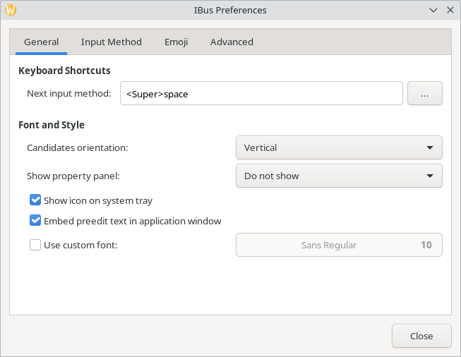
Task: Click the Next input method text field
Action: pyautogui.click(x=261, y=93)
